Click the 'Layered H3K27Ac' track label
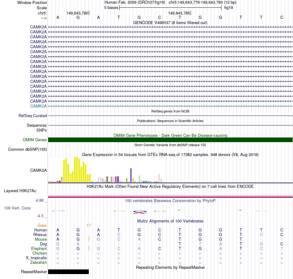 pos(20,191)
